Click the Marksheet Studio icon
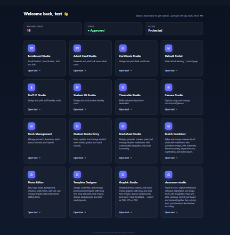 click(x=123, y=126)
